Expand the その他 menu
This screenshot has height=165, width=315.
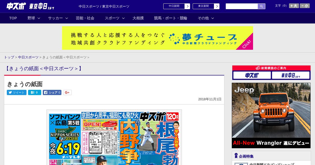click(x=206, y=18)
